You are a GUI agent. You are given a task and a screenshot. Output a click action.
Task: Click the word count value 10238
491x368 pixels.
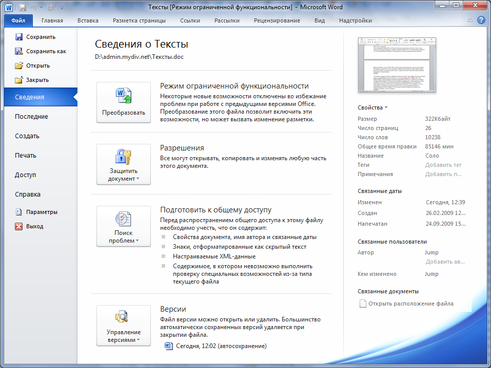433,137
